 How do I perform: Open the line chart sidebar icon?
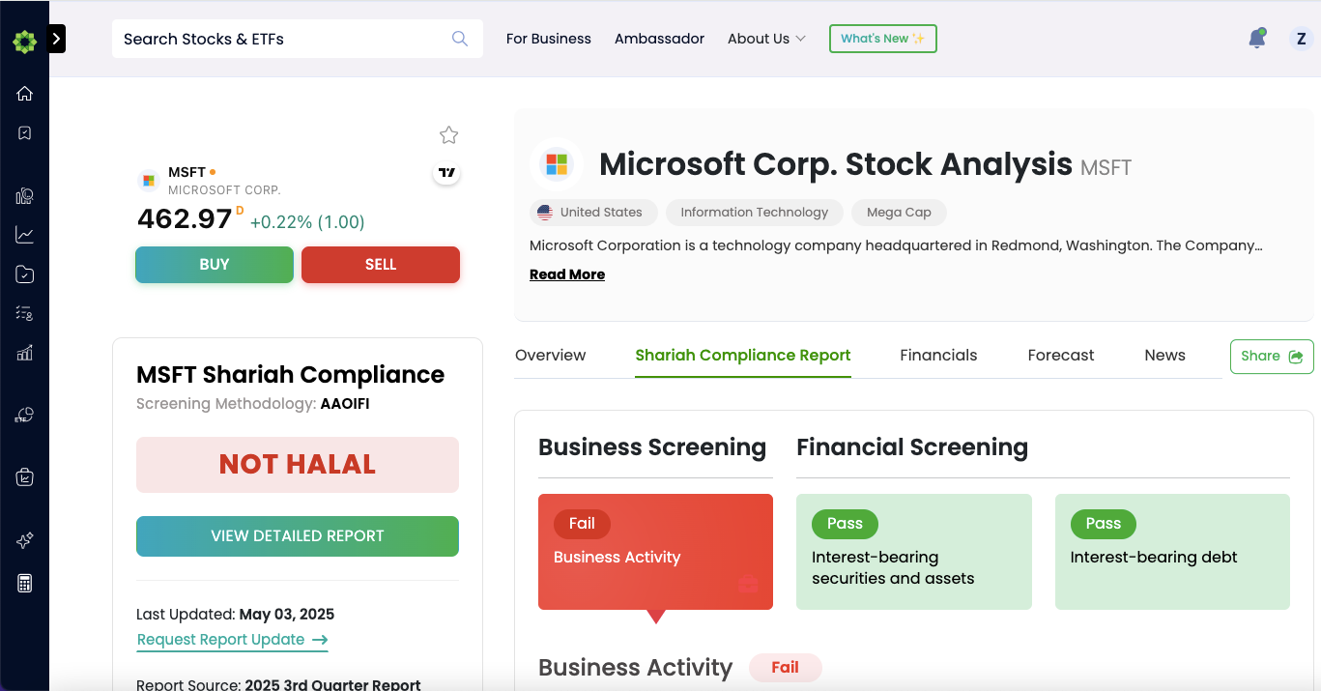(25, 235)
